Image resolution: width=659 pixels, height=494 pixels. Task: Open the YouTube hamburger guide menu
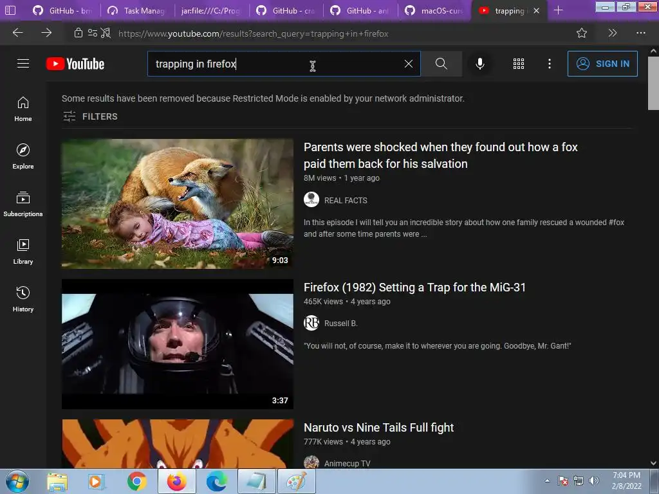point(23,64)
